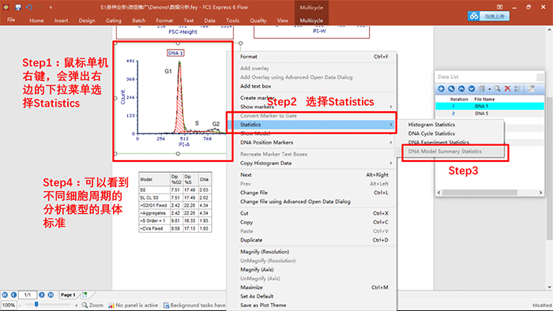Go to first page with double-left arrow

click(x=5, y=294)
